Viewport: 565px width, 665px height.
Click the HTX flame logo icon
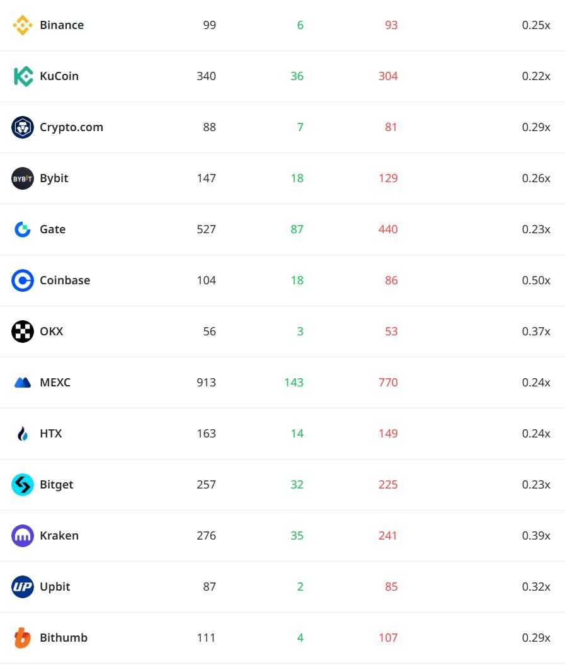[x=23, y=434]
